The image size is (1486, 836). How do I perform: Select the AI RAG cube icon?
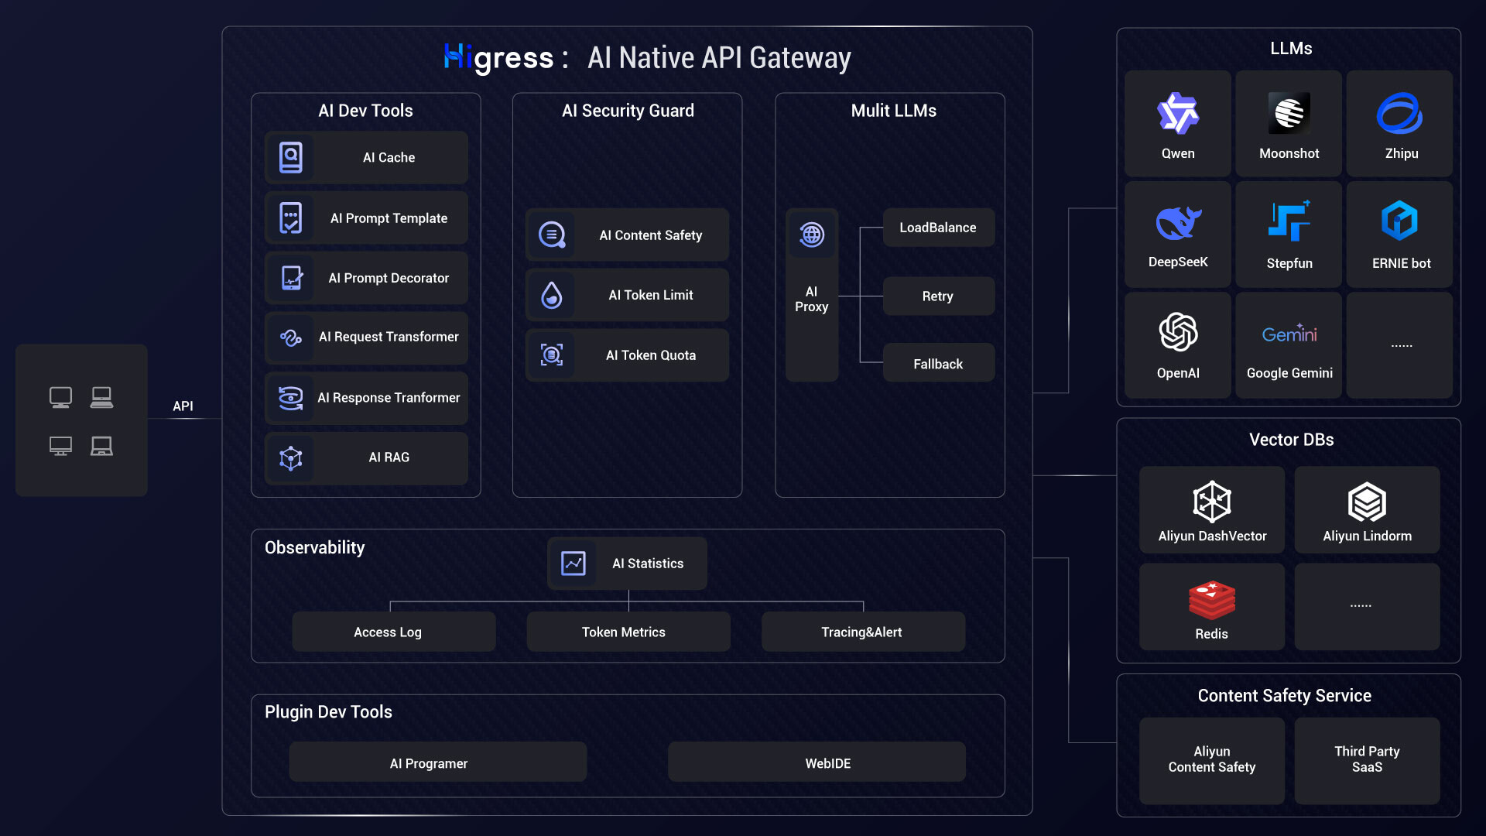pyautogui.click(x=290, y=458)
